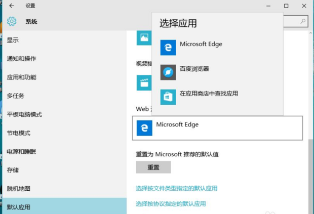Click the System settings gear icon
This screenshot has width=314, height=214.
pos(12,21)
